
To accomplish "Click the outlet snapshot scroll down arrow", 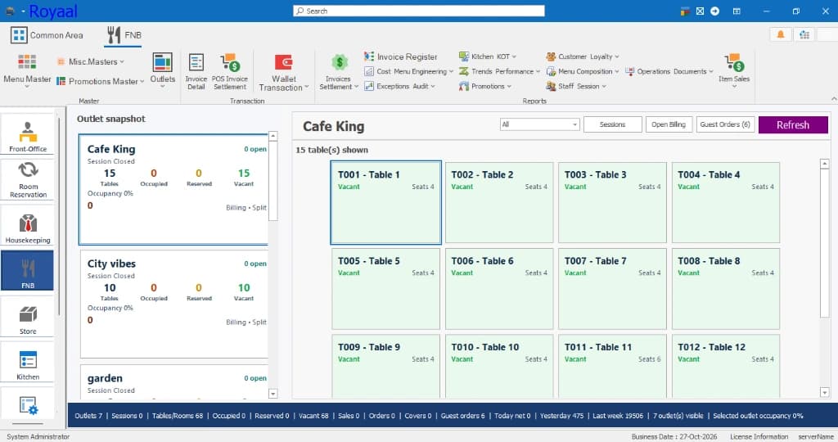I will (x=273, y=394).
